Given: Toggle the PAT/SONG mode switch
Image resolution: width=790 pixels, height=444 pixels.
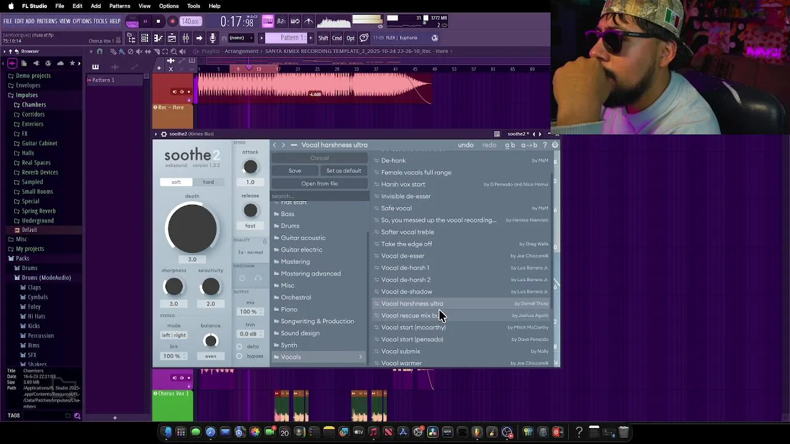Looking at the screenshot, I should point(132,22).
